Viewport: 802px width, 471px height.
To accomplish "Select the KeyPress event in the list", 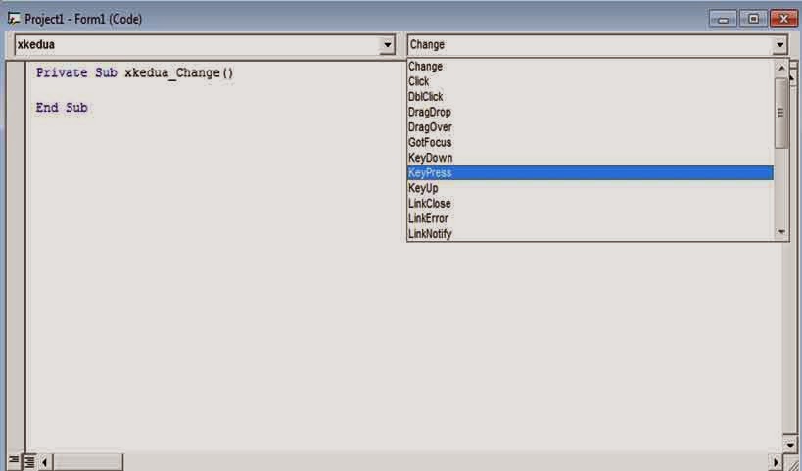I will pyautogui.click(x=590, y=173).
